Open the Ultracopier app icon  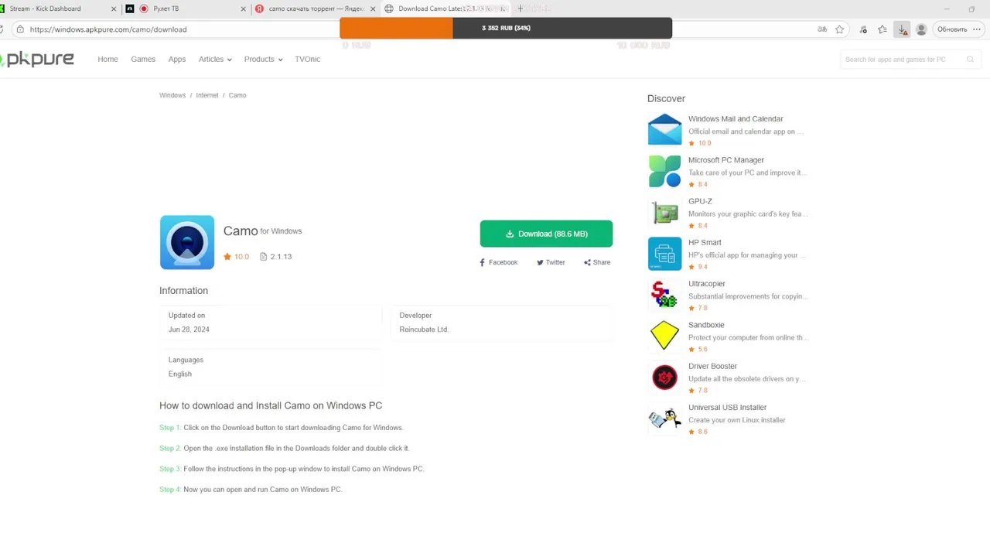click(664, 295)
